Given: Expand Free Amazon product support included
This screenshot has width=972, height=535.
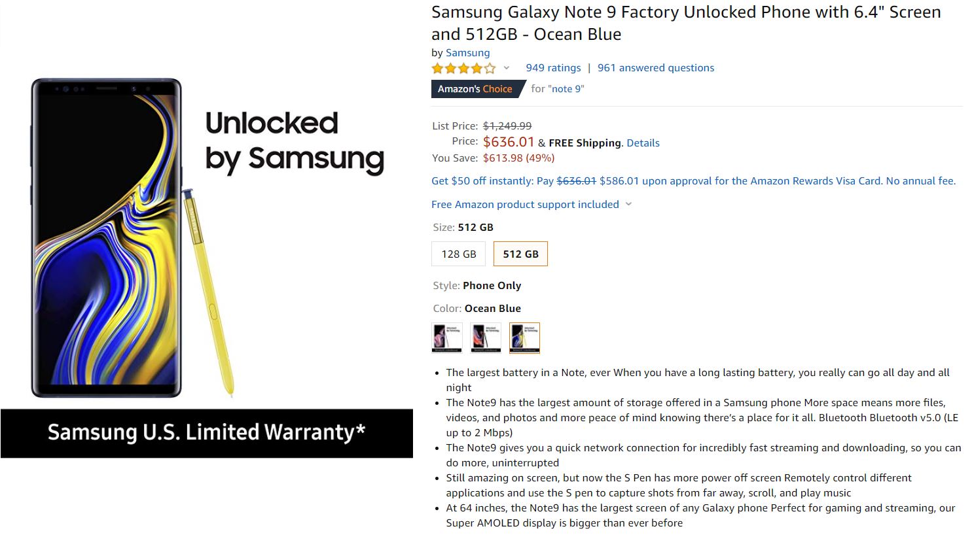Looking at the screenshot, I should [x=525, y=205].
